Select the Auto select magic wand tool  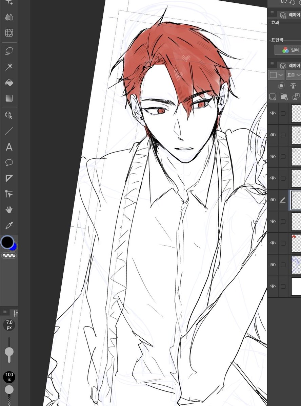click(x=9, y=67)
